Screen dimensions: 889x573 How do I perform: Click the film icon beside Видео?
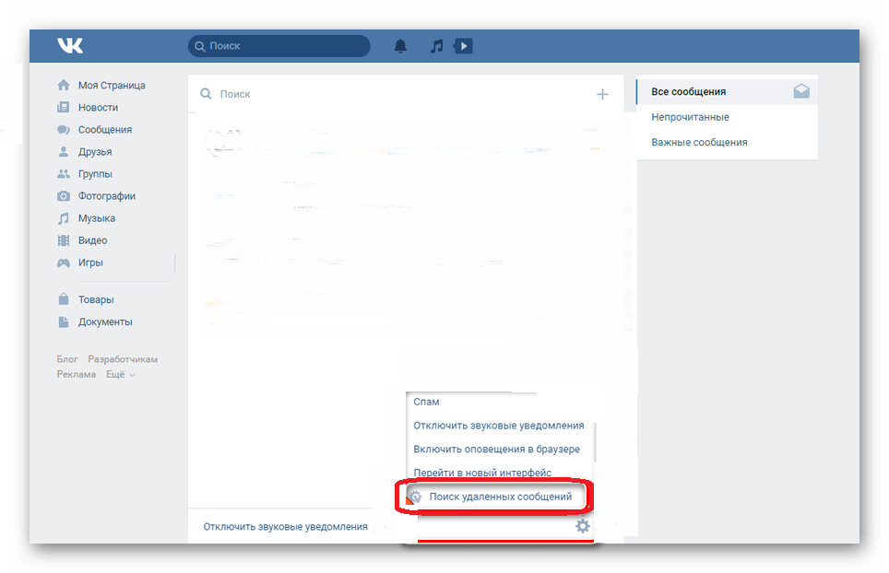point(64,240)
